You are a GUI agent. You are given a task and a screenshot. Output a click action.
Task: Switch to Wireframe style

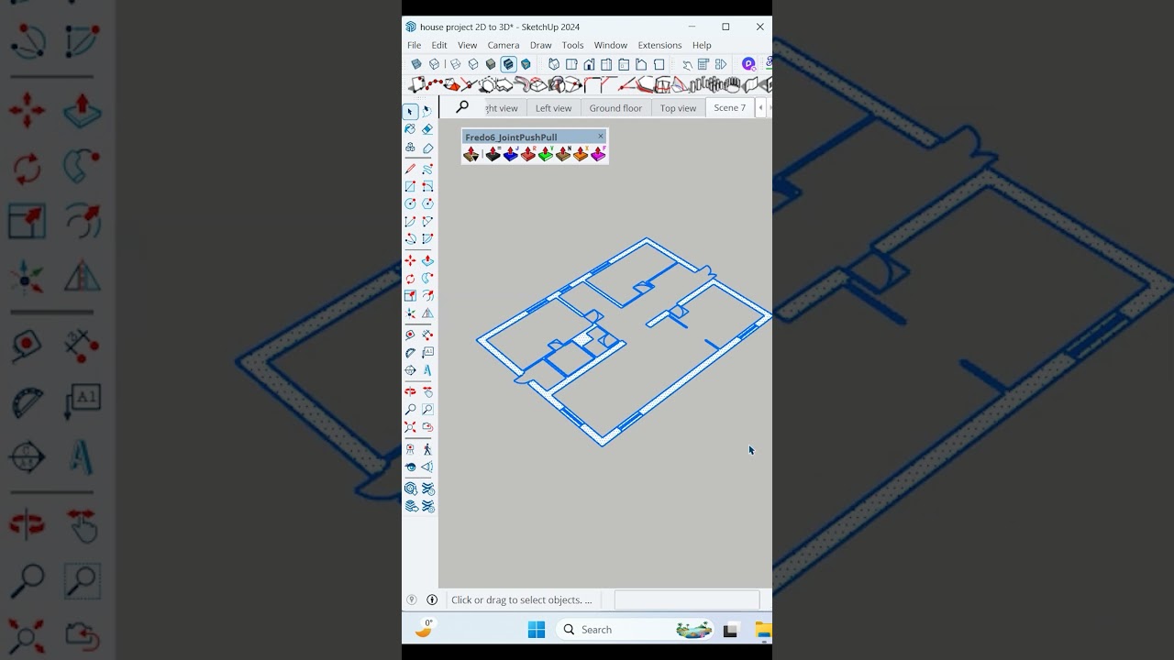point(455,64)
